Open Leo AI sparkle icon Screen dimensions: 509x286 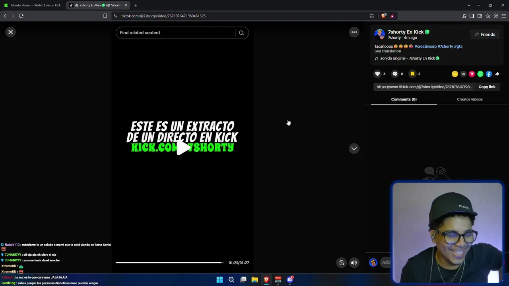[x=488, y=16]
